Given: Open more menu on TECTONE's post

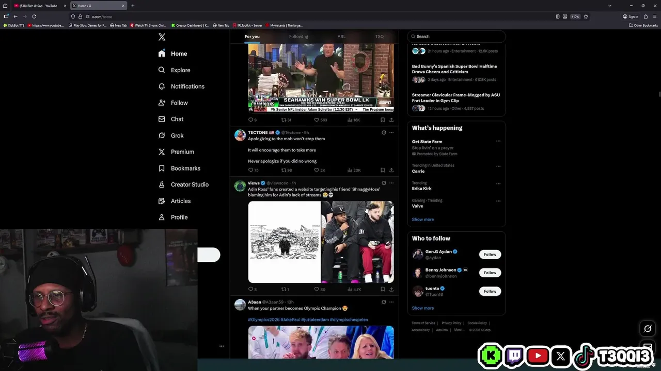Looking at the screenshot, I should (391, 132).
